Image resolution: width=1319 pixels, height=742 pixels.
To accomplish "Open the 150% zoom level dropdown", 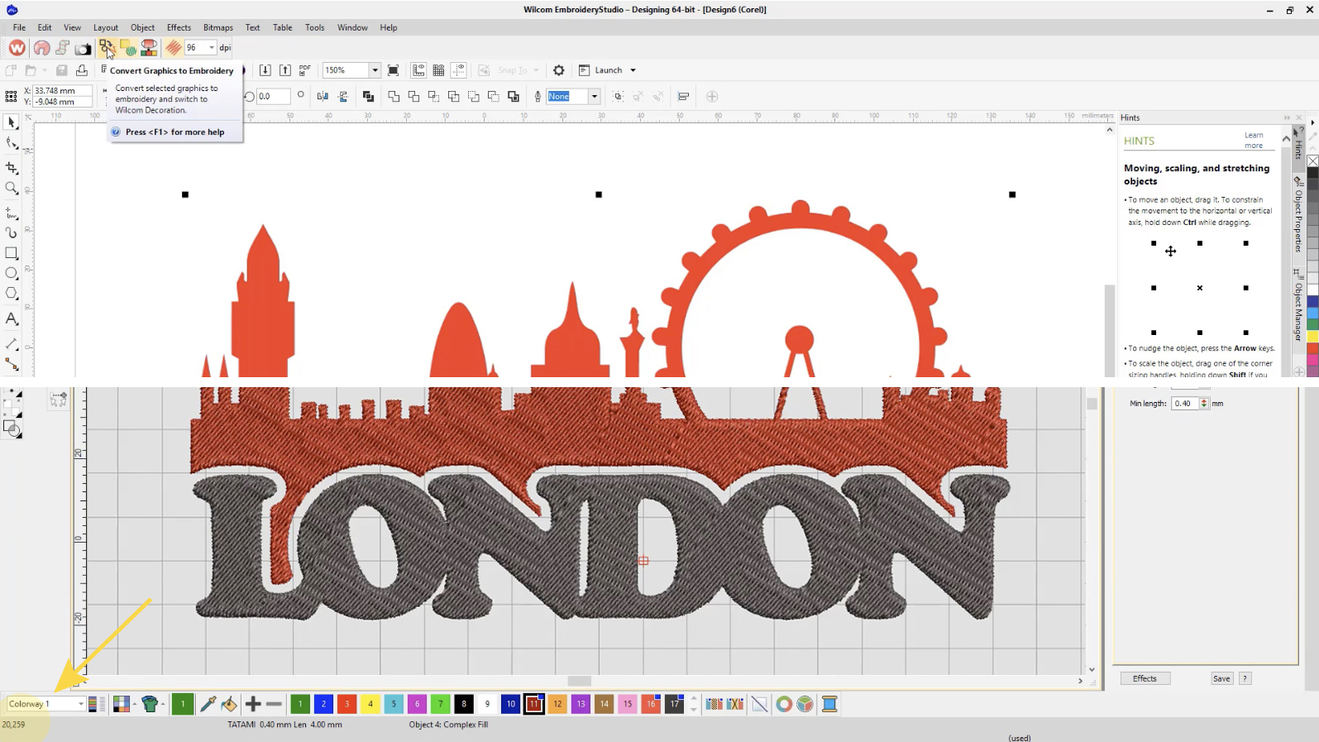I will click(x=375, y=70).
